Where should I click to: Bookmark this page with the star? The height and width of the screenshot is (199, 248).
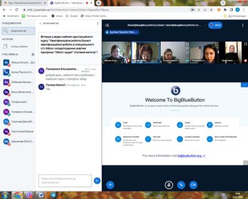click(x=212, y=10)
